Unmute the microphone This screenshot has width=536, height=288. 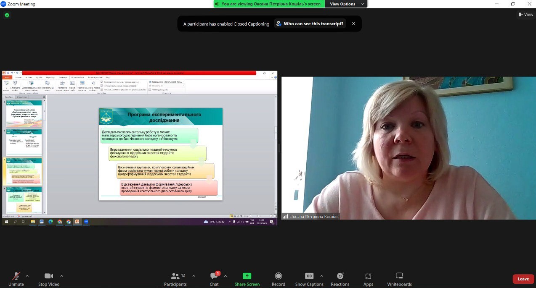click(16, 276)
